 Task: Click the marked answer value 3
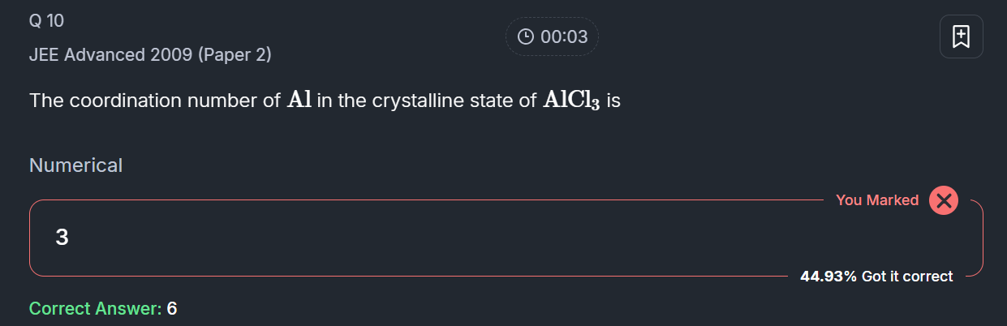pos(62,238)
